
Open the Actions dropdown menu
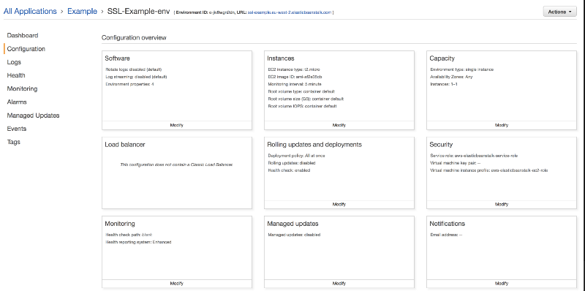click(559, 12)
